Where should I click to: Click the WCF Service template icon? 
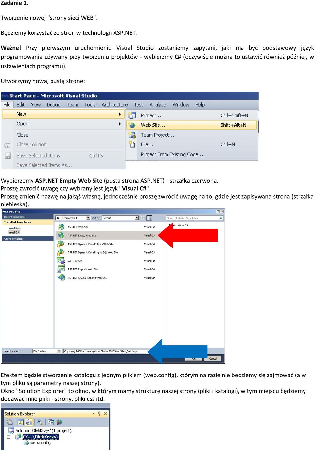pos(61,261)
